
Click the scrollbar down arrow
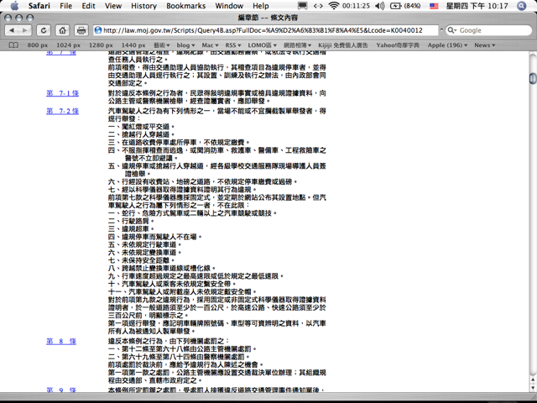click(533, 388)
